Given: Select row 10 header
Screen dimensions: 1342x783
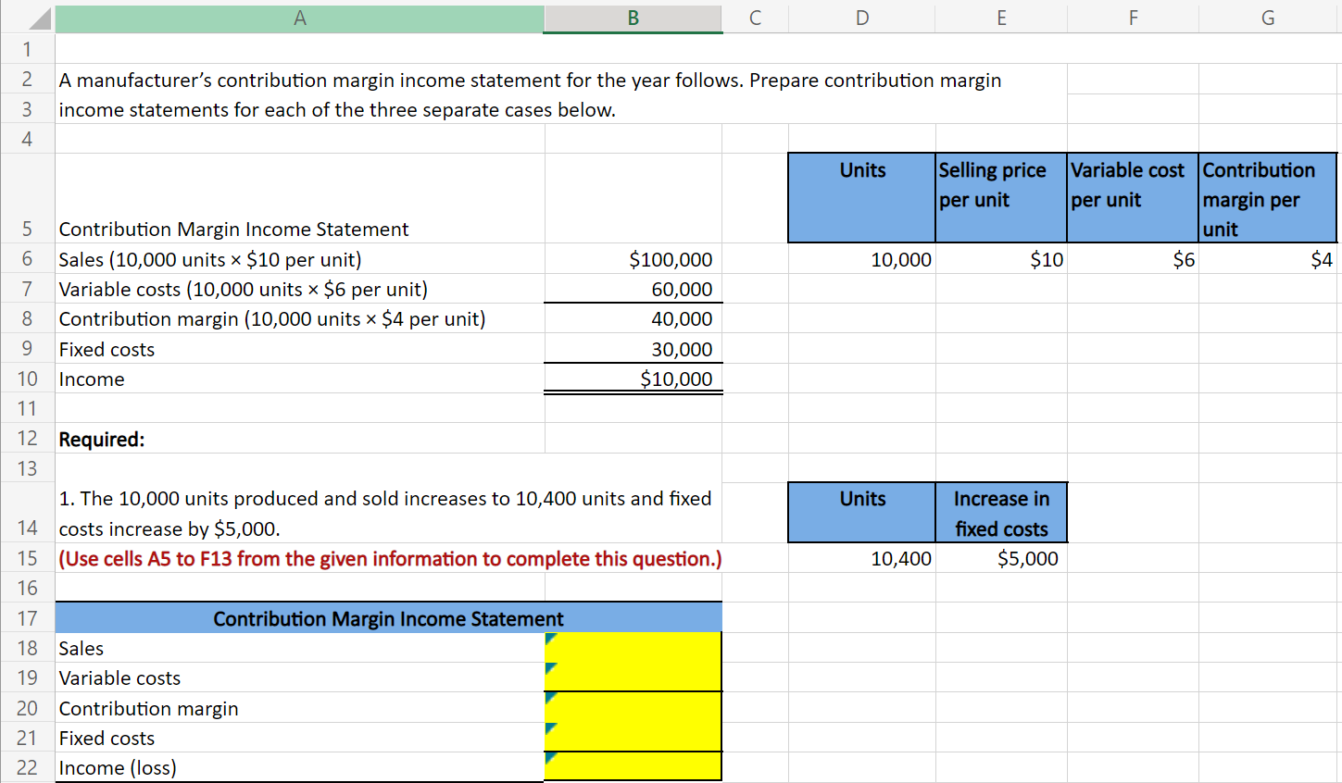Looking at the screenshot, I should (27, 379).
